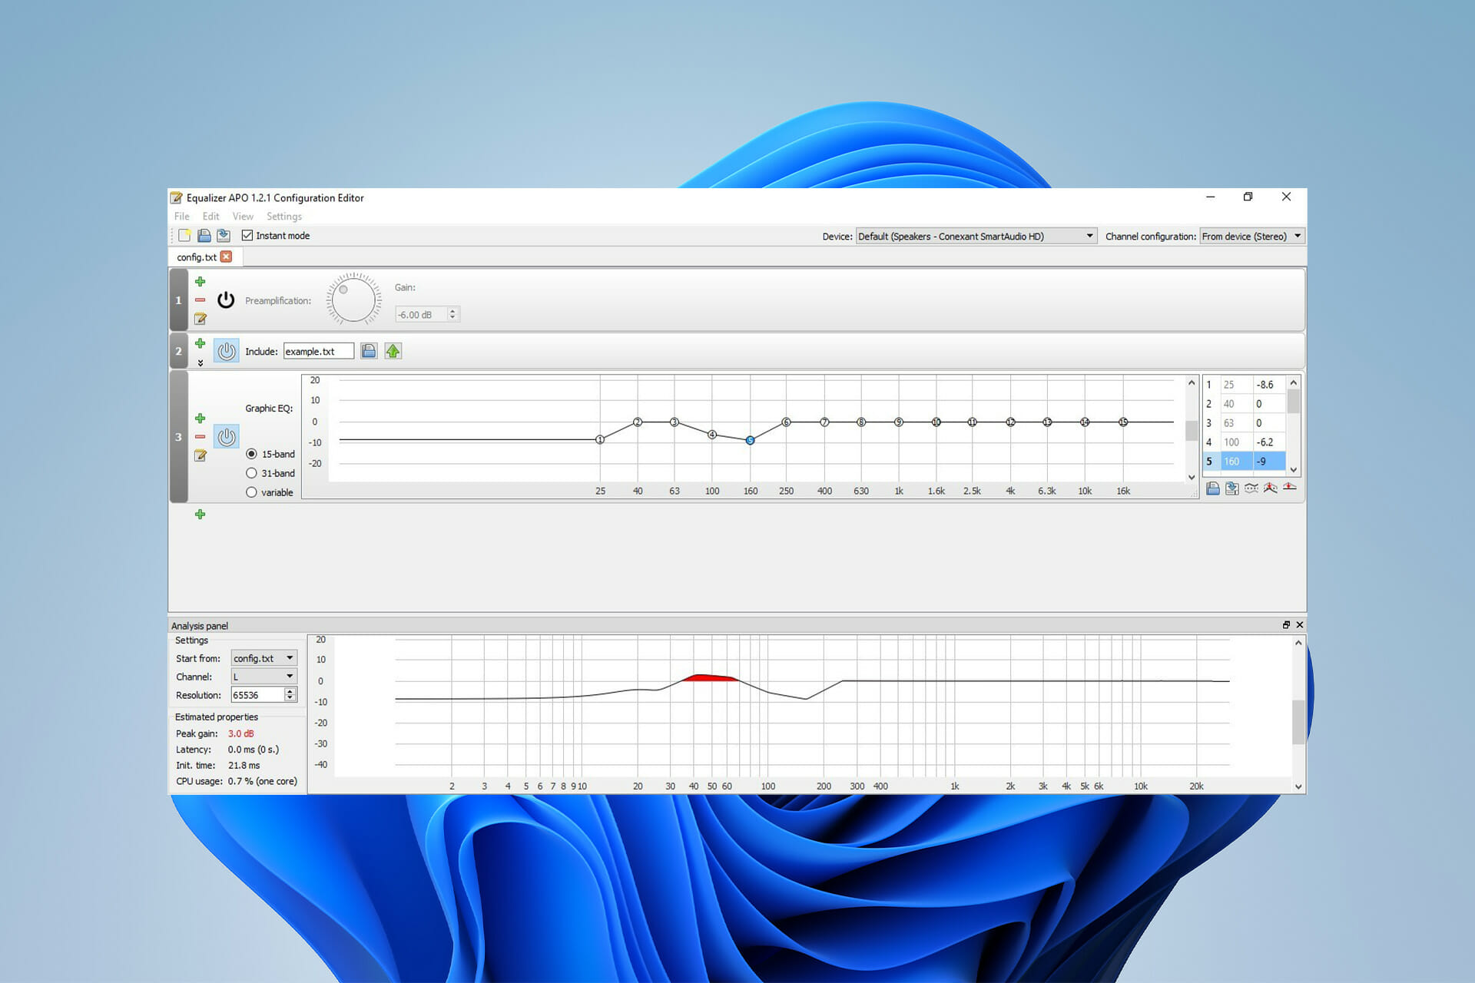Click the green up arrow next to example.txt
The width and height of the screenshot is (1475, 983).
coord(393,351)
